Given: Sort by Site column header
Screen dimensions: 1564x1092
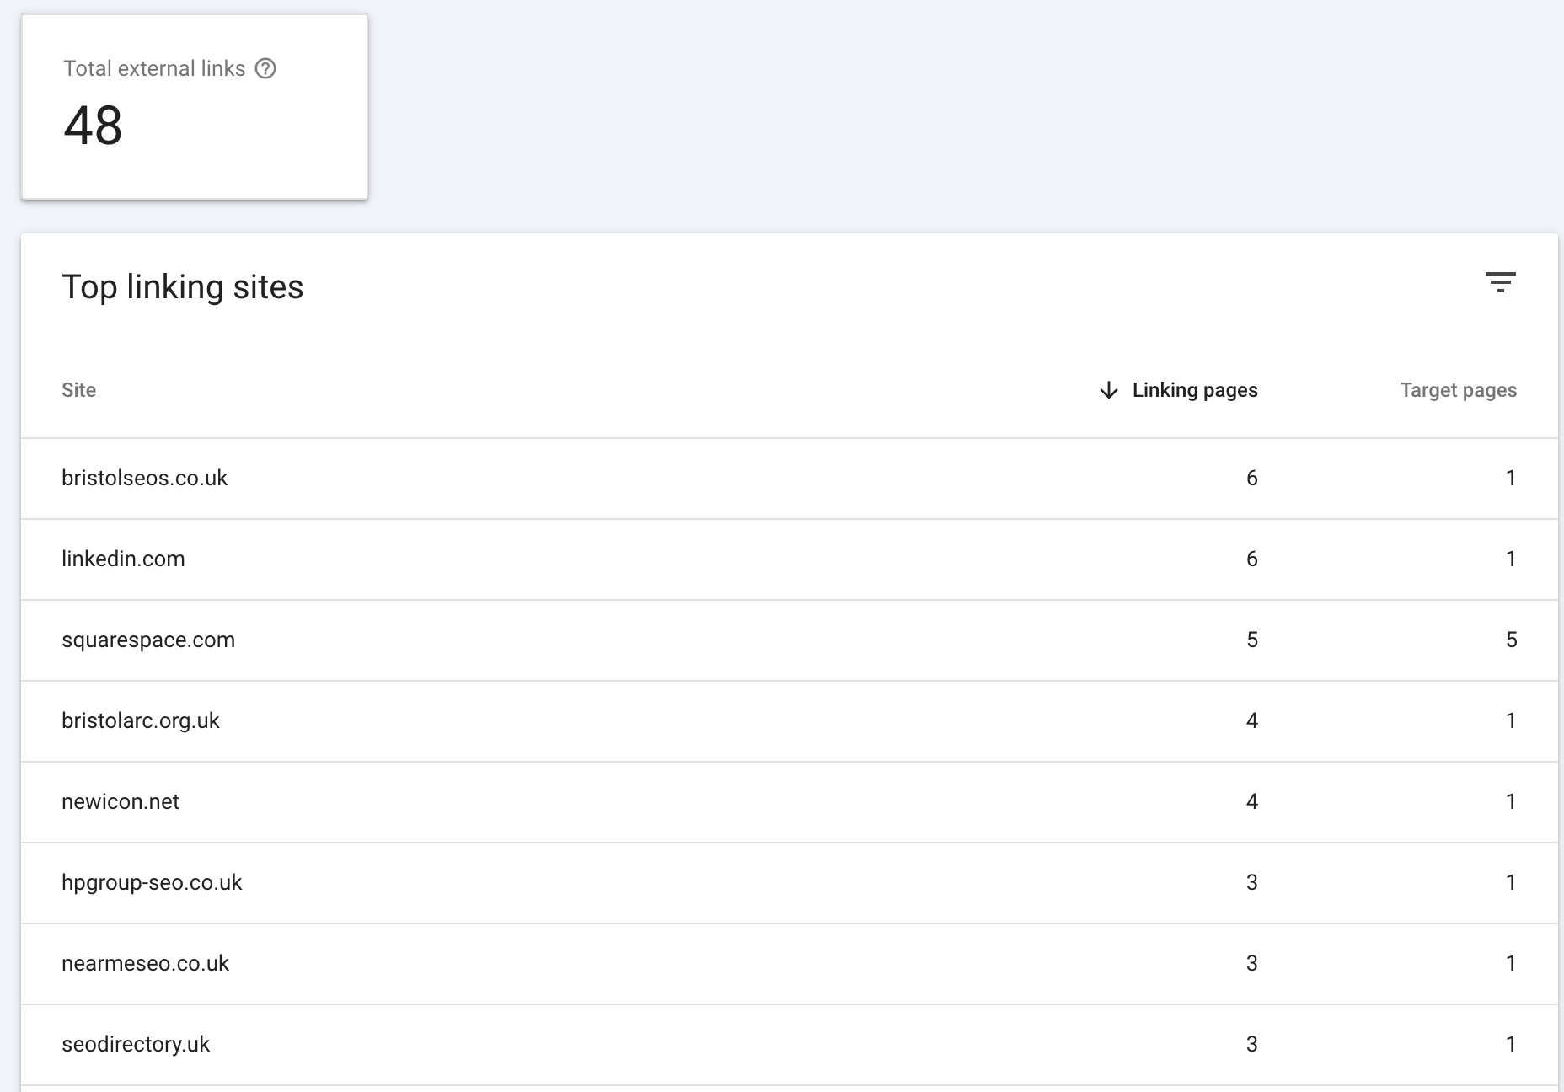Looking at the screenshot, I should tap(78, 390).
